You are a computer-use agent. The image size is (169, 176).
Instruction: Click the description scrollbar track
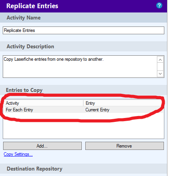(160, 67)
